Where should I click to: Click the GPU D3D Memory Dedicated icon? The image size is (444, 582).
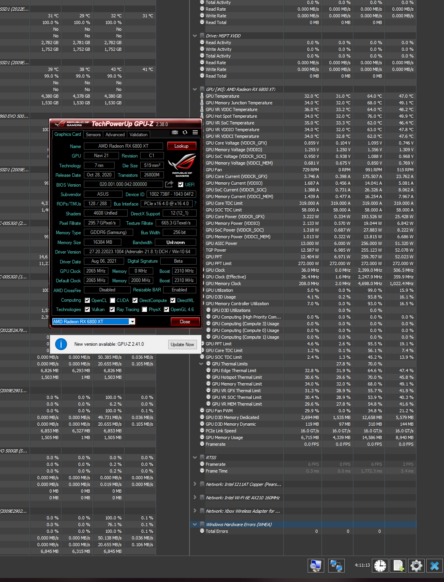[202, 417]
